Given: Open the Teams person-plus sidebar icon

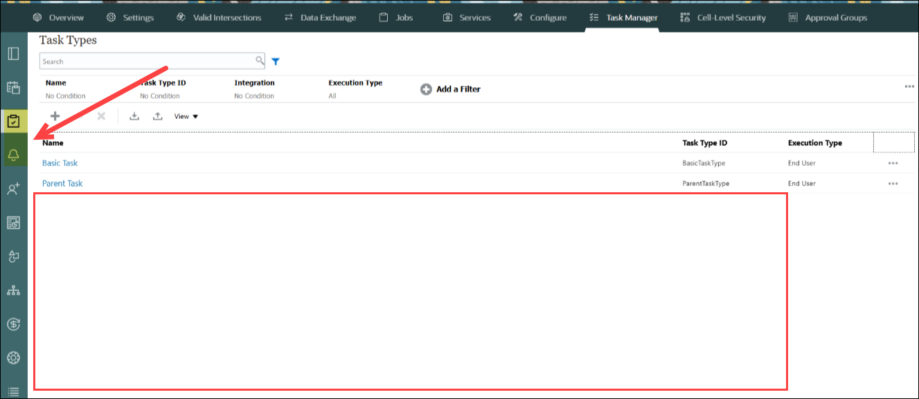Looking at the screenshot, I should [x=13, y=189].
